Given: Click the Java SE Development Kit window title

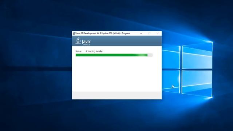Looking at the screenshot, I should [103, 33].
